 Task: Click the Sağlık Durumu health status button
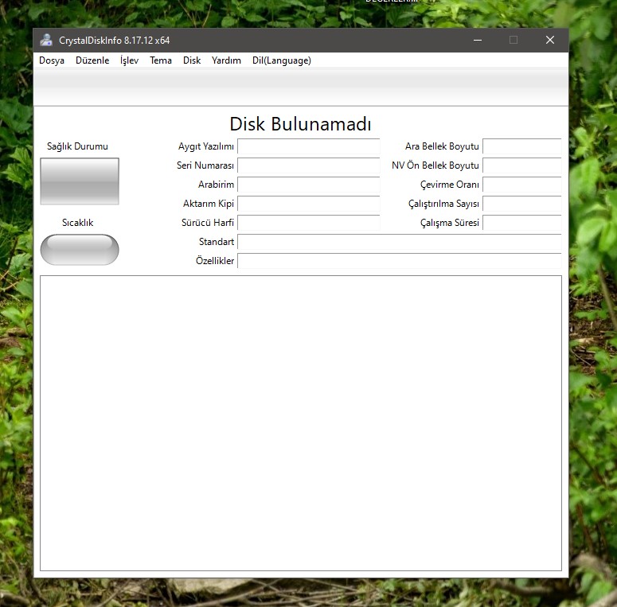pos(80,181)
